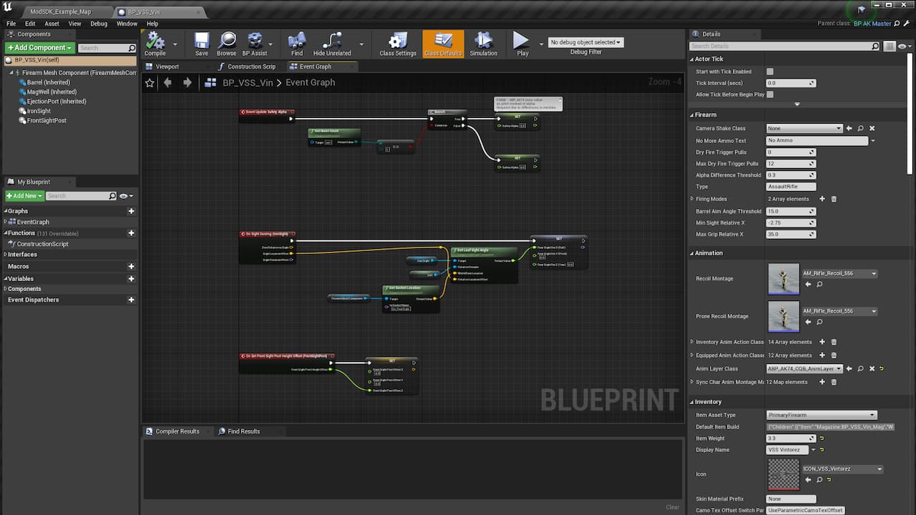The width and height of the screenshot is (916, 515).
Task: Open the Camera Shake Class dropdown
Action: click(x=805, y=129)
